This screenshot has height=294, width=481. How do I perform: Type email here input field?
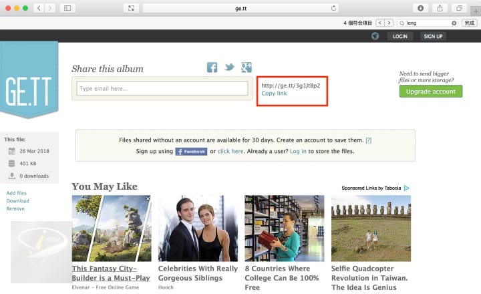point(162,88)
